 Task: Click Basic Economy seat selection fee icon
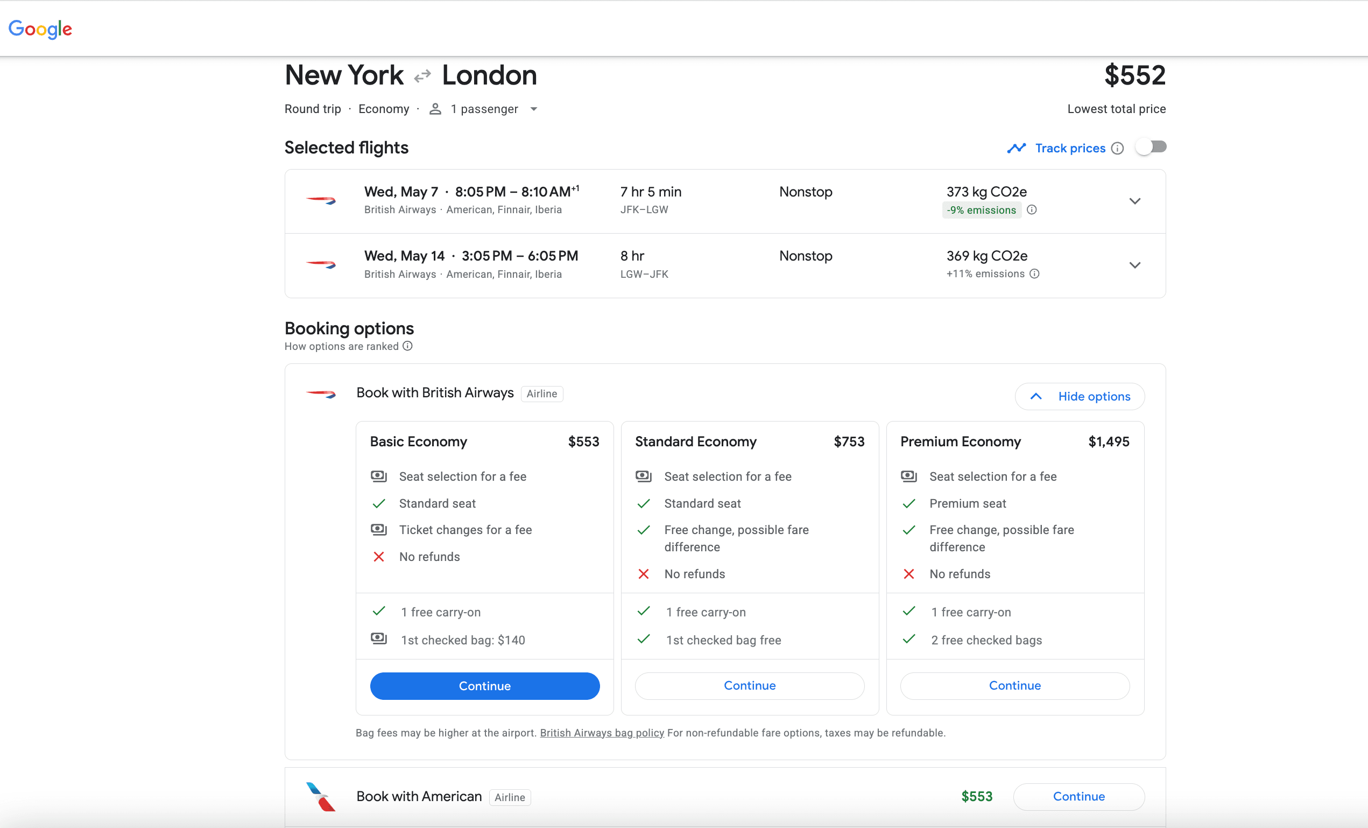(379, 476)
